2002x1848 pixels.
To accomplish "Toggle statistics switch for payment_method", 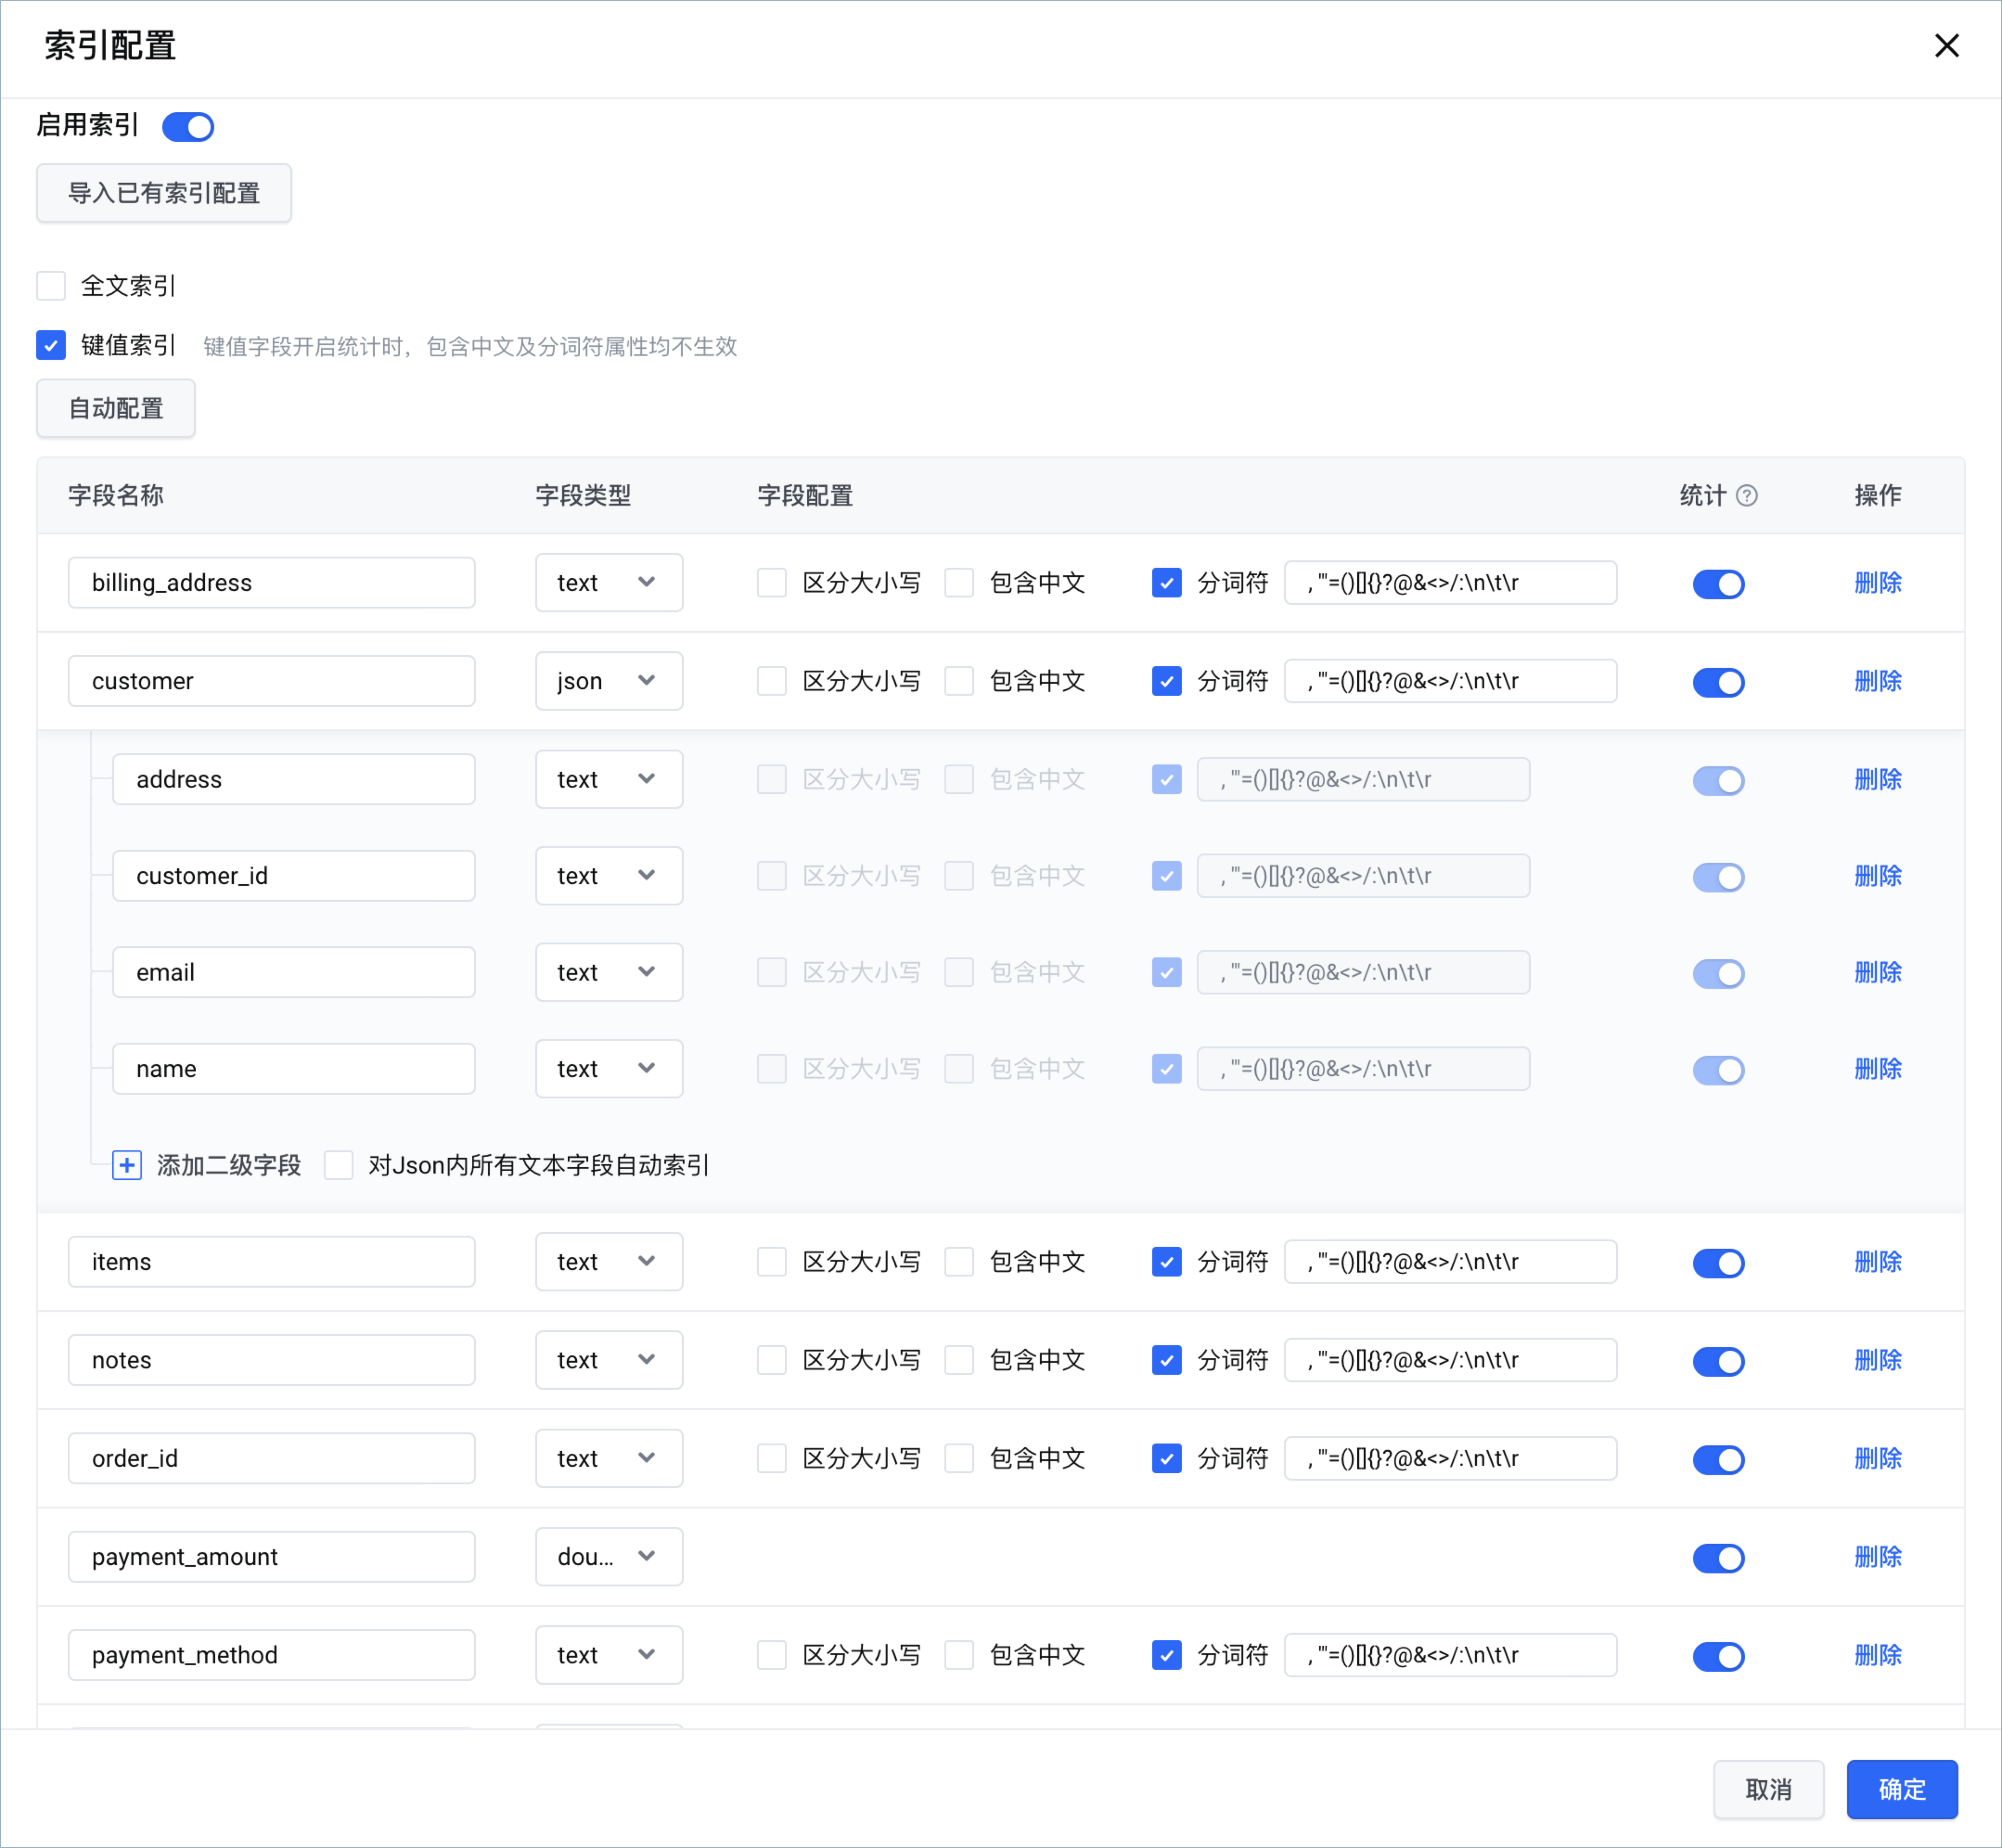I will [1719, 1656].
